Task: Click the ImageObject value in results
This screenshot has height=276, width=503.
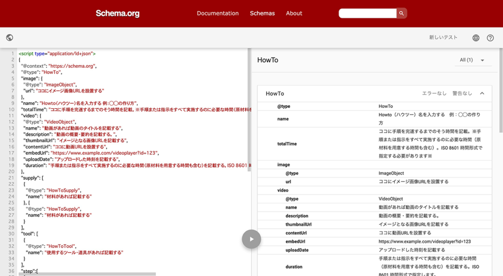Action: [391, 173]
